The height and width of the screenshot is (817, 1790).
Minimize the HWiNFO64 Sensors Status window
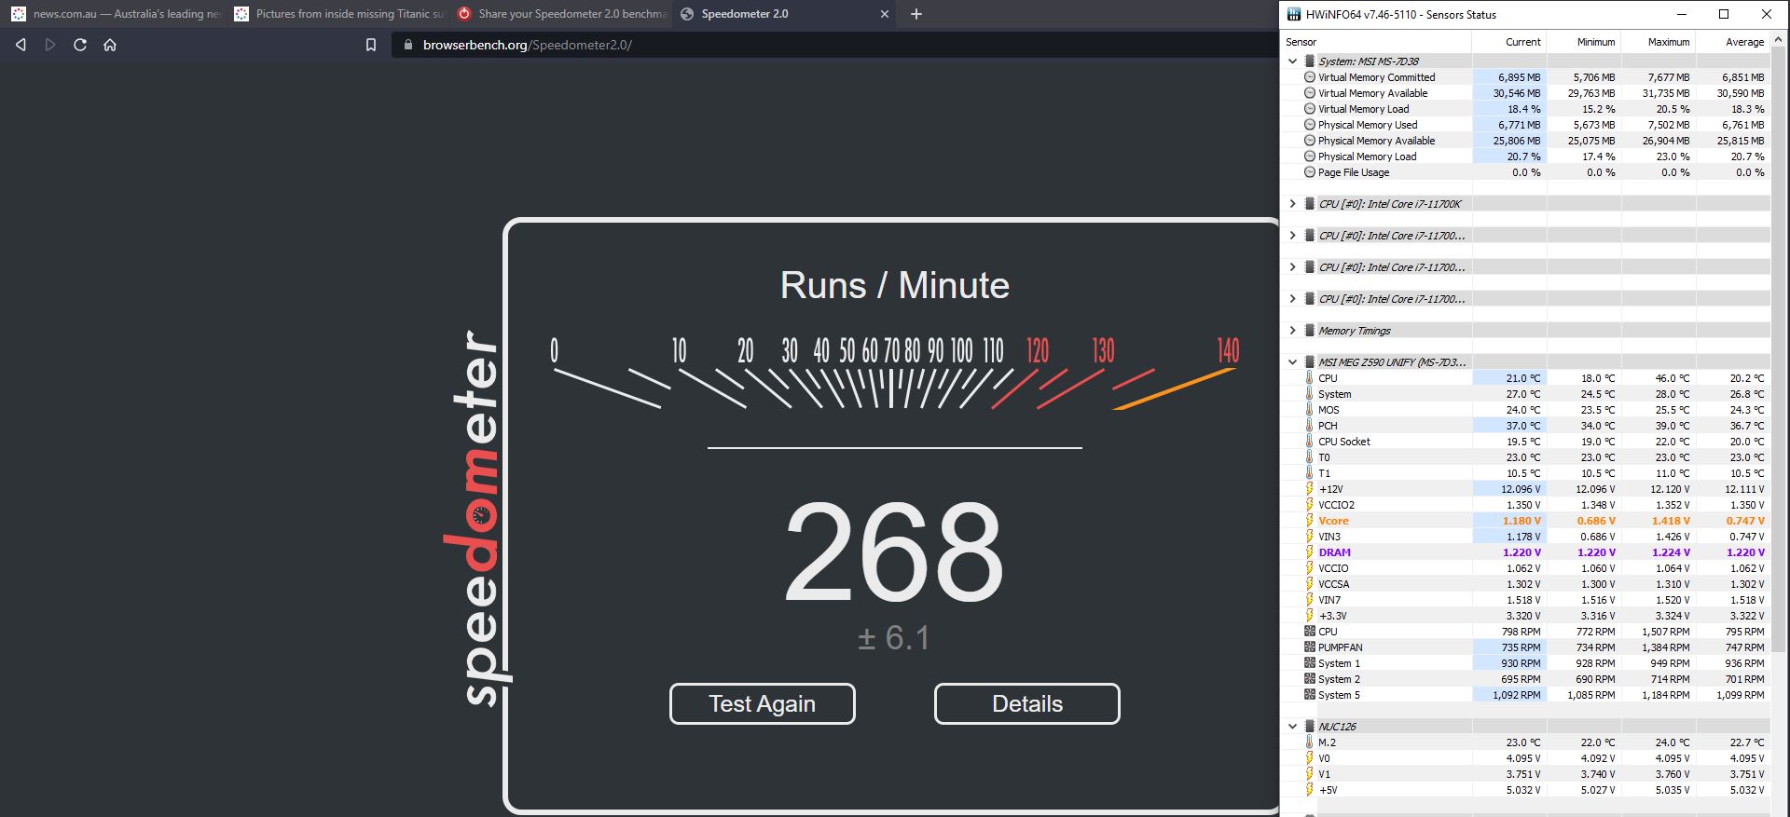tap(1681, 14)
